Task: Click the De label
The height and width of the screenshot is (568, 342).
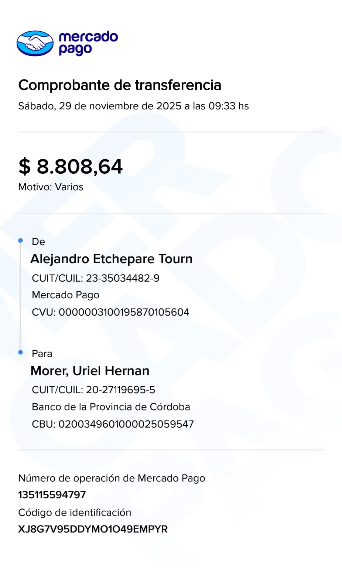Action: (38, 242)
